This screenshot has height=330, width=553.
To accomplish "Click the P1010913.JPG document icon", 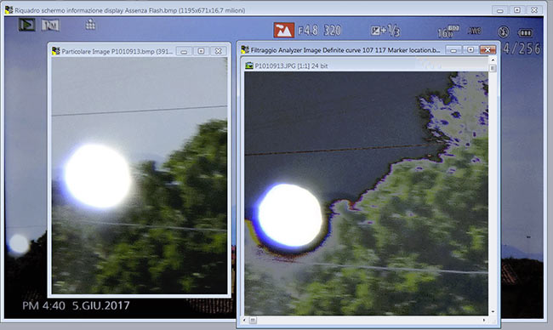I will click(249, 65).
